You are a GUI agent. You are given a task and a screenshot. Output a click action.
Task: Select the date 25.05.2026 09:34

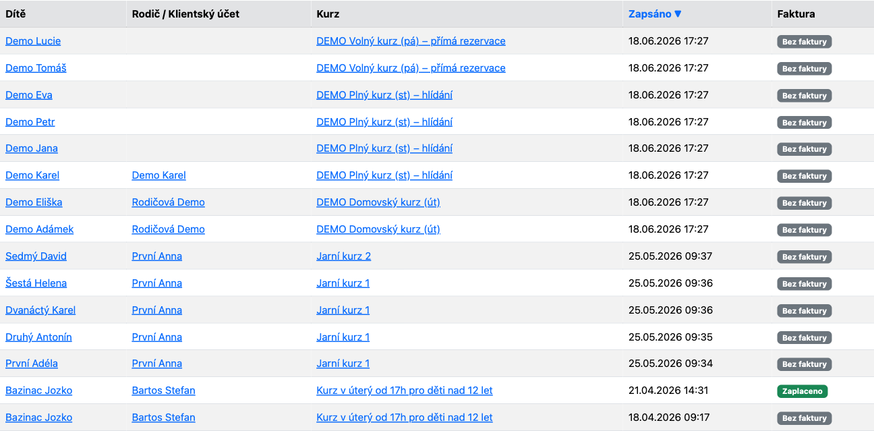pos(670,364)
